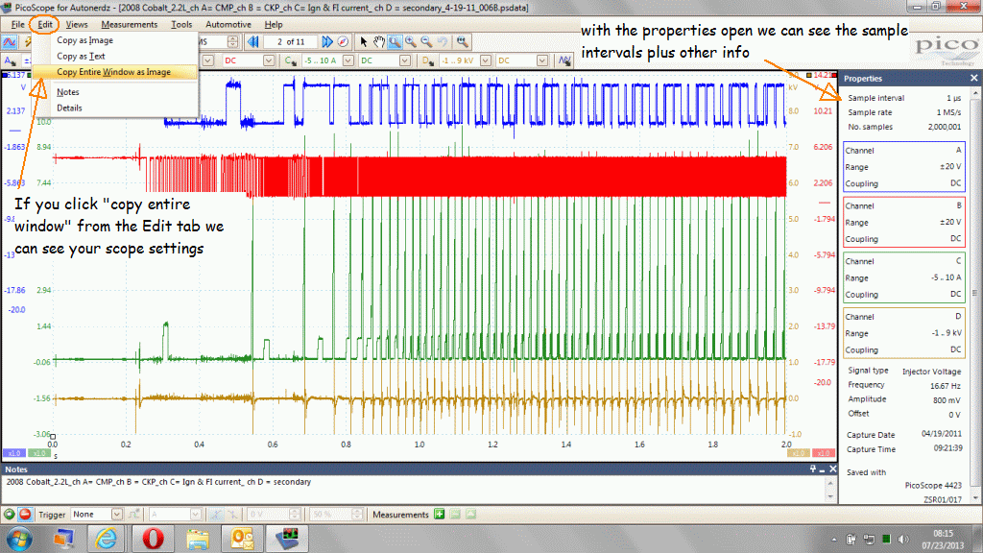Click the timebase spinner arrows
983x553 pixels.
pyautogui.click(x=232, y=42)
